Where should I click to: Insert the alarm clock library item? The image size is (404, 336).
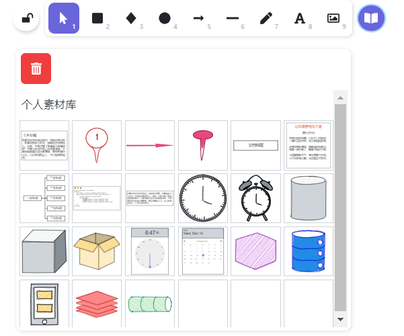[x=256, y=198]
